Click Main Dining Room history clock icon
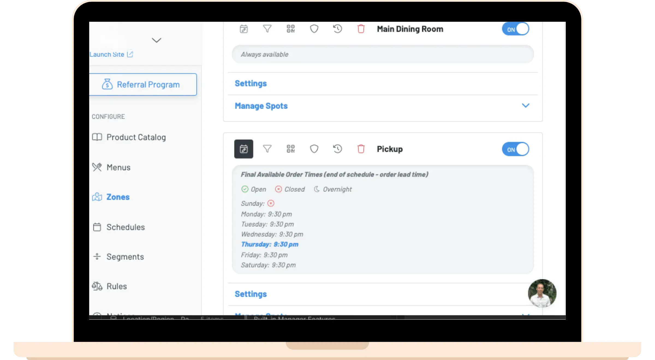 [338, 29]
